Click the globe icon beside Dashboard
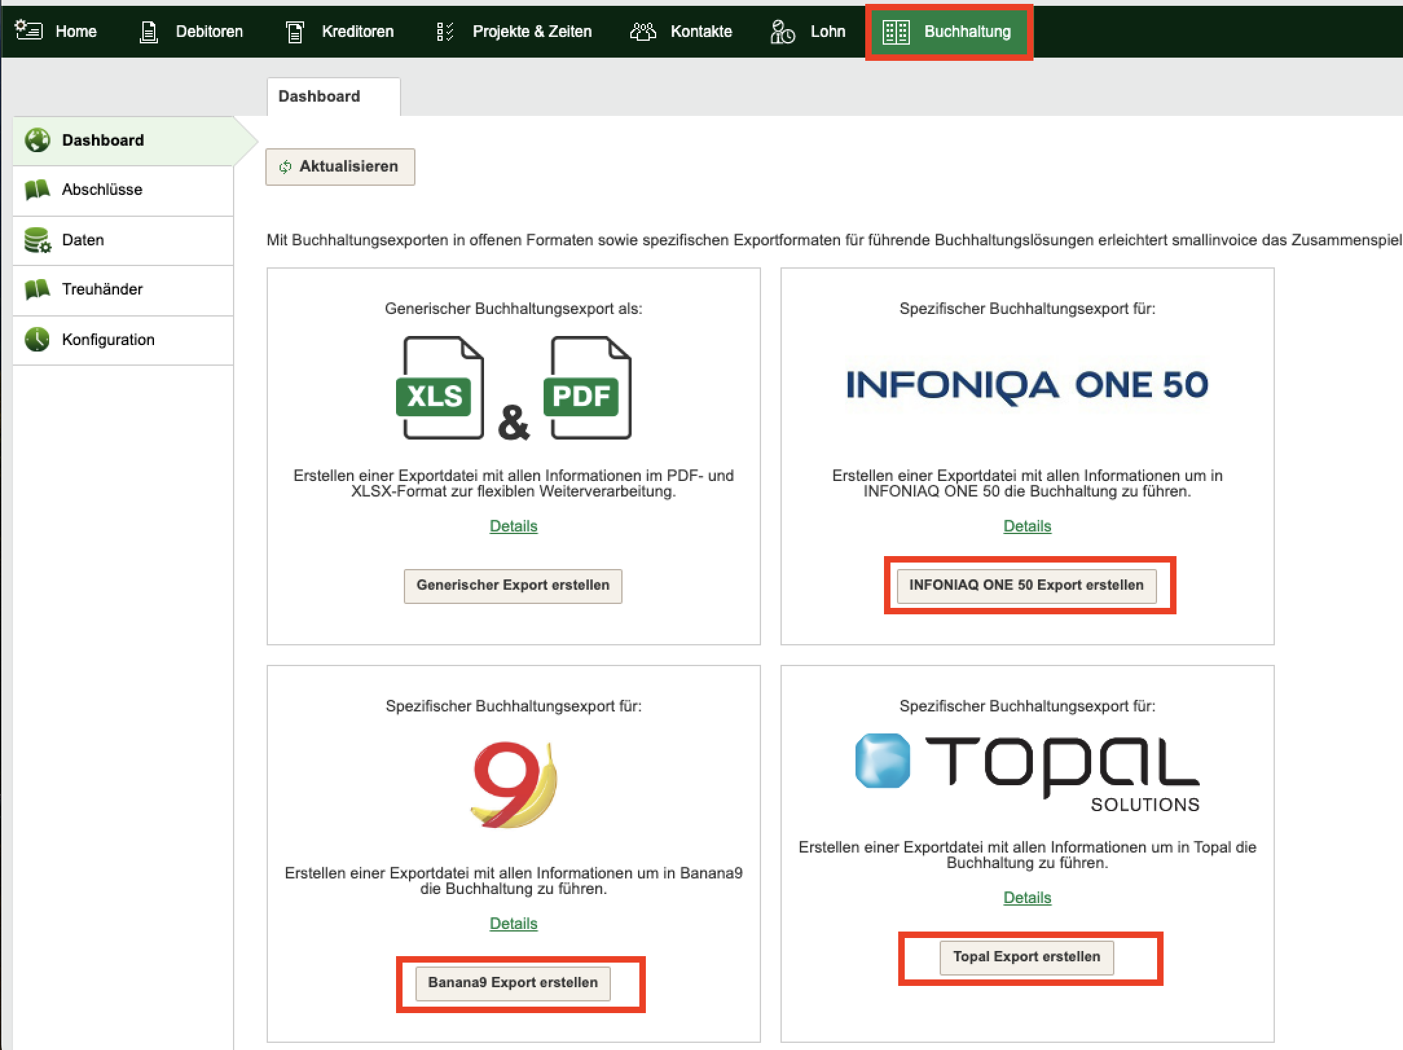 click(x=38, y=140)
